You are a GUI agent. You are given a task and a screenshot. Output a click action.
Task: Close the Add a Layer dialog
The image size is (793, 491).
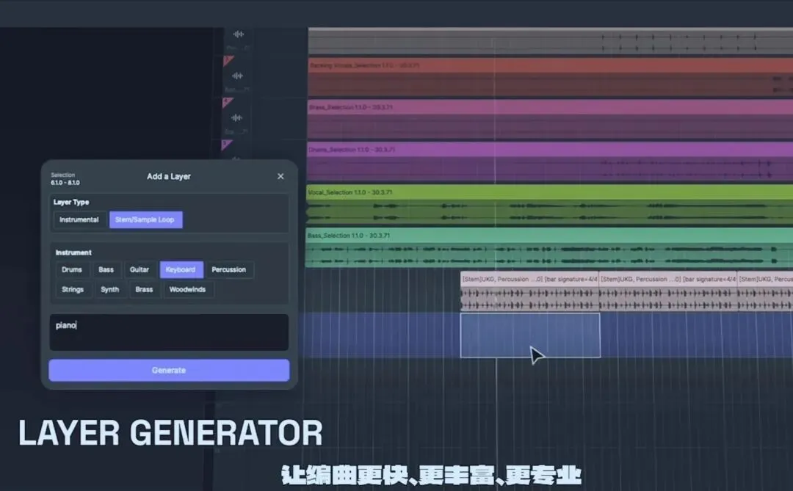tap(280, 176)
